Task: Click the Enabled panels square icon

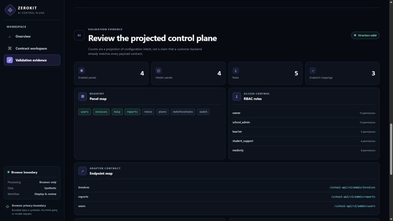Action: pos(82,71)
